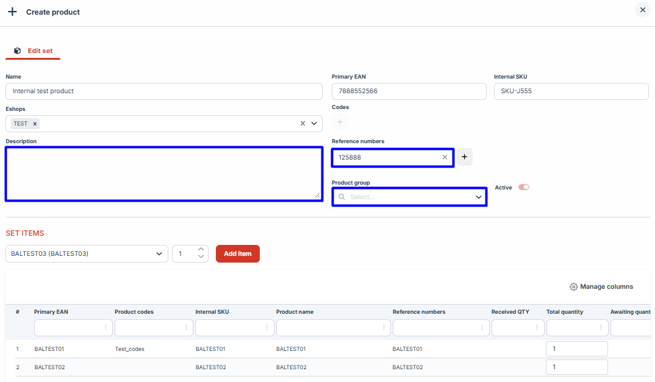Increase the set item quantity with up arrow
Image resolution: width=655 pixels, height=382 pixels.
coord(201,250)
